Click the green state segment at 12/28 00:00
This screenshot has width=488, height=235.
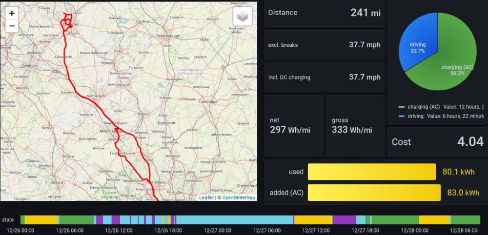pos(395,220)
